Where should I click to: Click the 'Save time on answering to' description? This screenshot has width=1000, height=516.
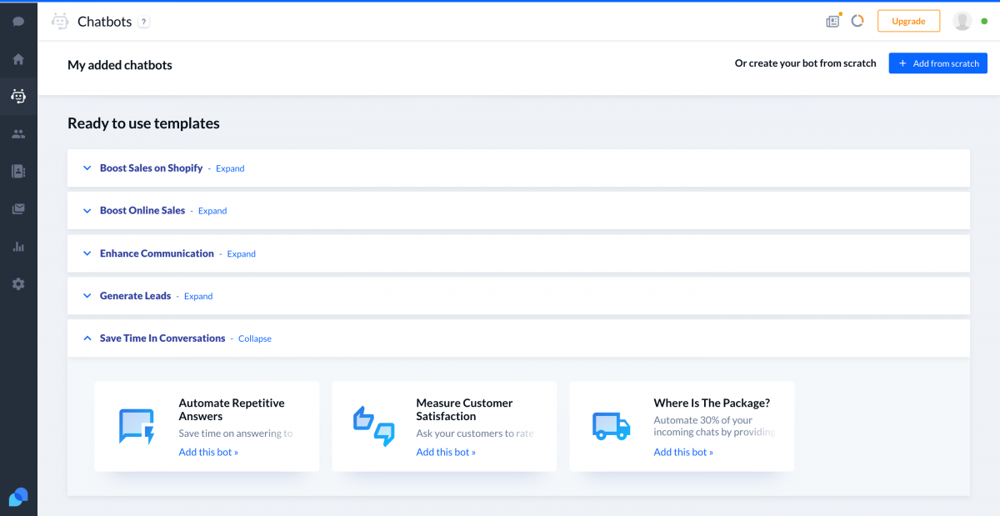[236, 433]
